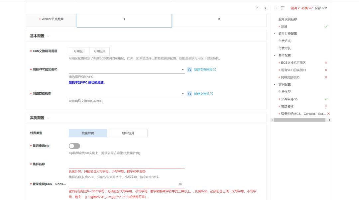This screenshot has height=200, width=359.
Task: Click the 登录密码(ECS、Cons... field label
Action: pyautogui.click(x=49, y=184)
